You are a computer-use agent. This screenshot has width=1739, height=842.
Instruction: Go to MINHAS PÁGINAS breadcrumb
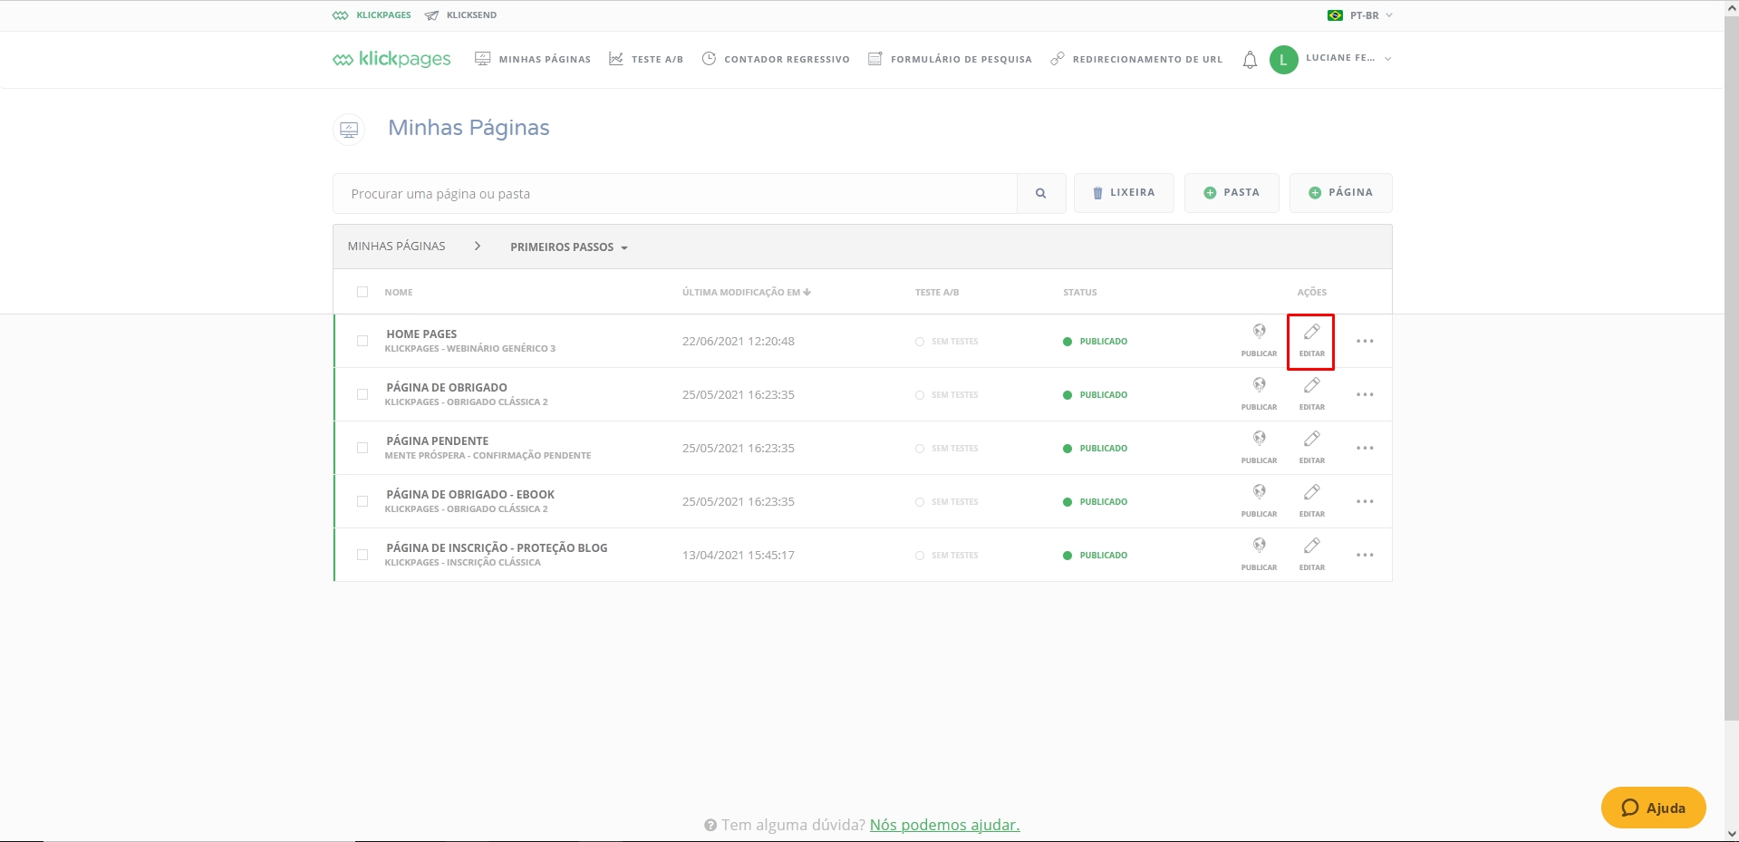[396, 247]
